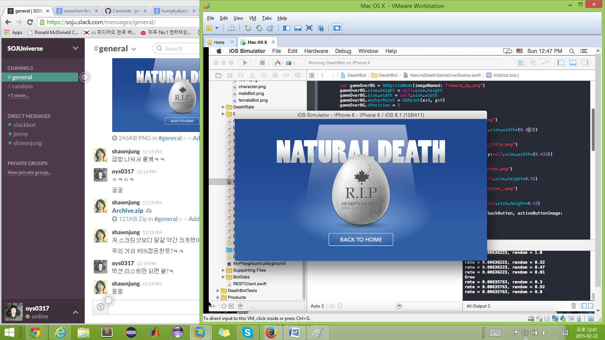Open the related items grid icon
This screenshot has width=605, height=340.
312,75
